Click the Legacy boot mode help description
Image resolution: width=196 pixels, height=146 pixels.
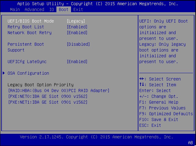coord(162,53)
